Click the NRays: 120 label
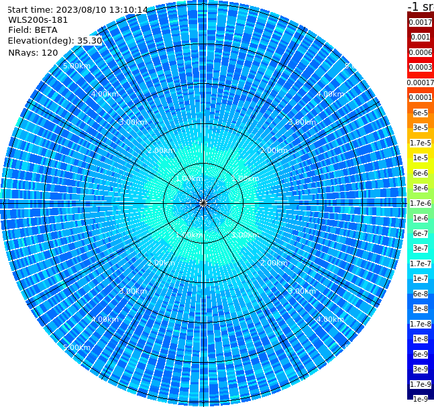Viewport: 434px width, 407px height. (33, 52)
